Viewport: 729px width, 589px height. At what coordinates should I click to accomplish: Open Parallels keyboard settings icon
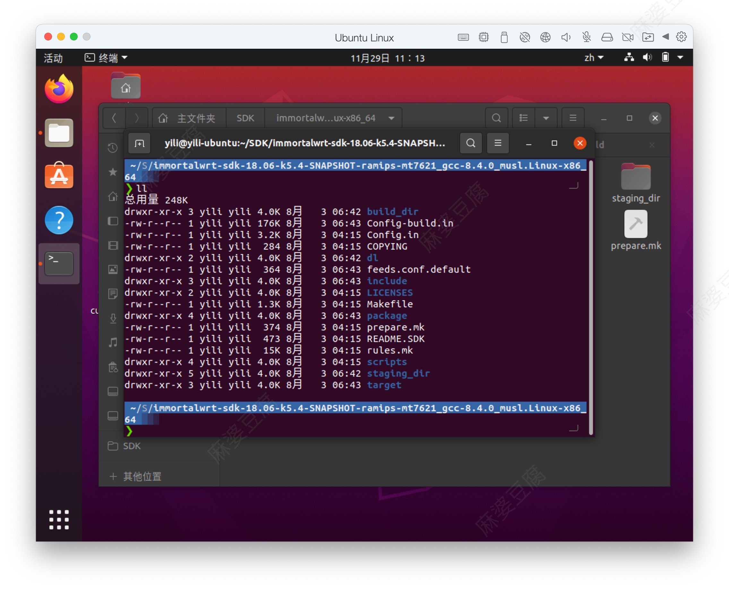(463, 37)
